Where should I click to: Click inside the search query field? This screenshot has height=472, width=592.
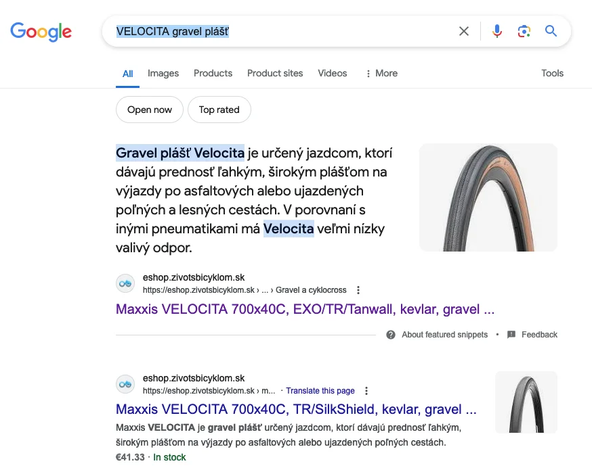[x=305, y=31]
